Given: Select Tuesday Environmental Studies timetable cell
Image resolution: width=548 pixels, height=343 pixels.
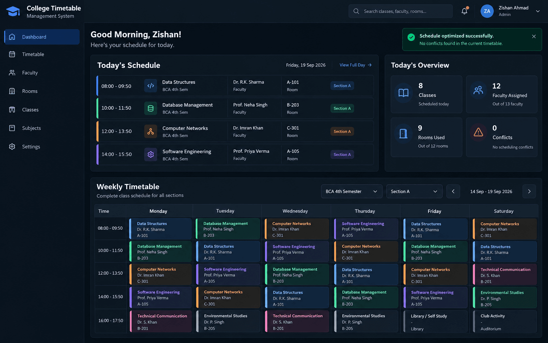Looking at the screenshot, I should pyautogui.click(x=228, y=322).
